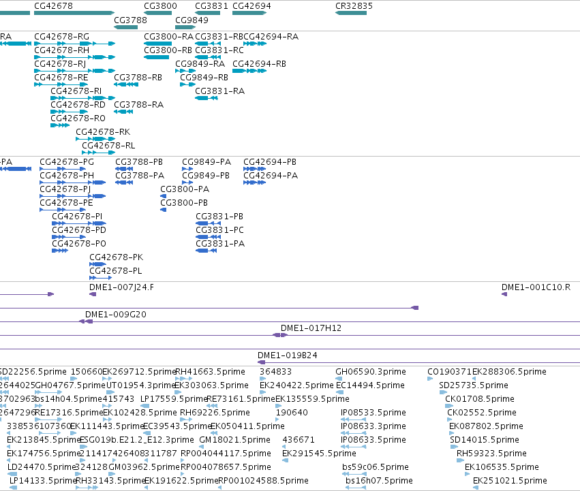Pick the CR32835 gene feature
The height and width of the screenshot is (491, 580).
coord(351,13)
